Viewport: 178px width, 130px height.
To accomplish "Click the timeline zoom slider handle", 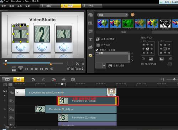I will click(174, 79).
